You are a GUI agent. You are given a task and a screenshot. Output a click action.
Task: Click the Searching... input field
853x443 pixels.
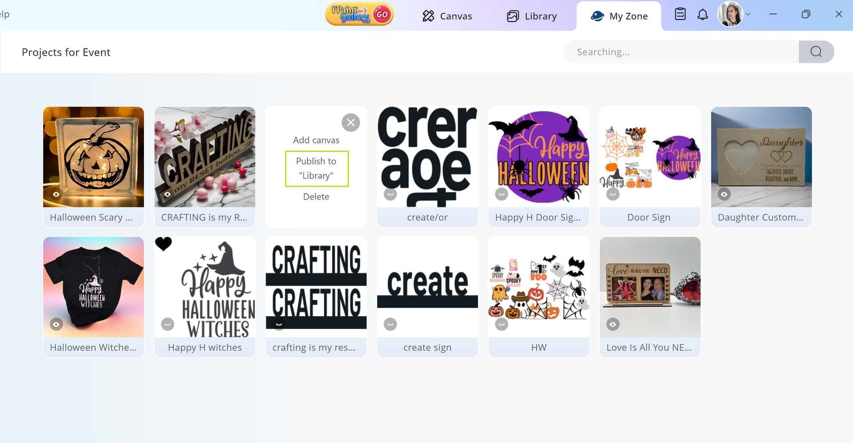(x=681, y=52)
